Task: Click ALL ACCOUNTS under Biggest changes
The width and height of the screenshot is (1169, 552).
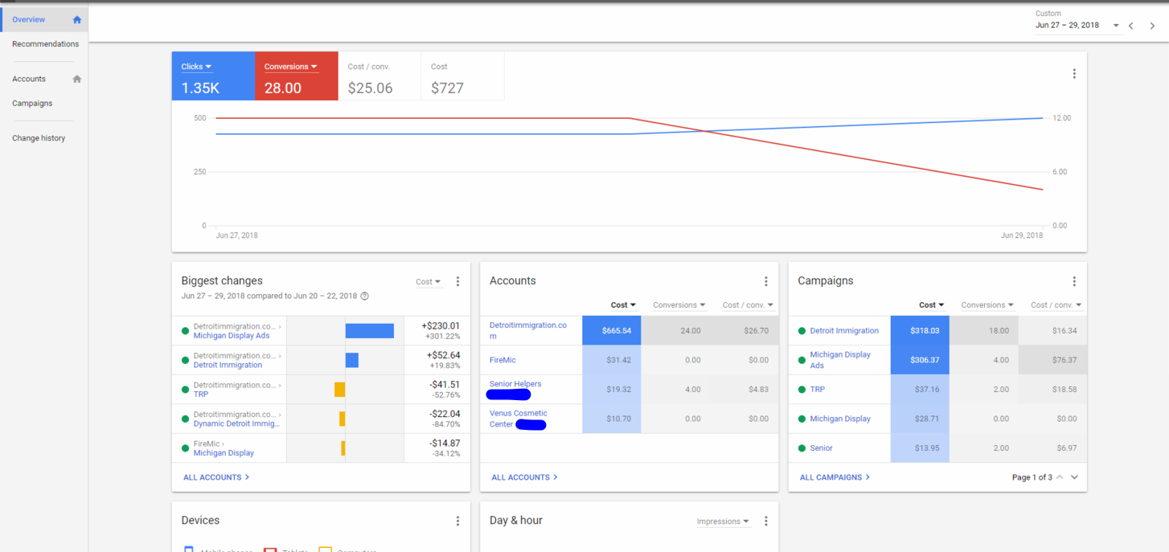Action: 216,477
